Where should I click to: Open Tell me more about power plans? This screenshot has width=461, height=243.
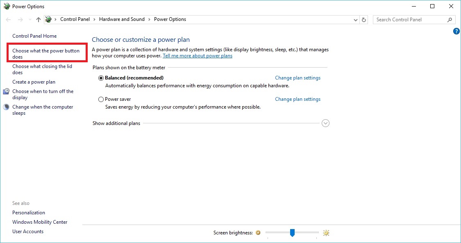click(x=198, y=56)
